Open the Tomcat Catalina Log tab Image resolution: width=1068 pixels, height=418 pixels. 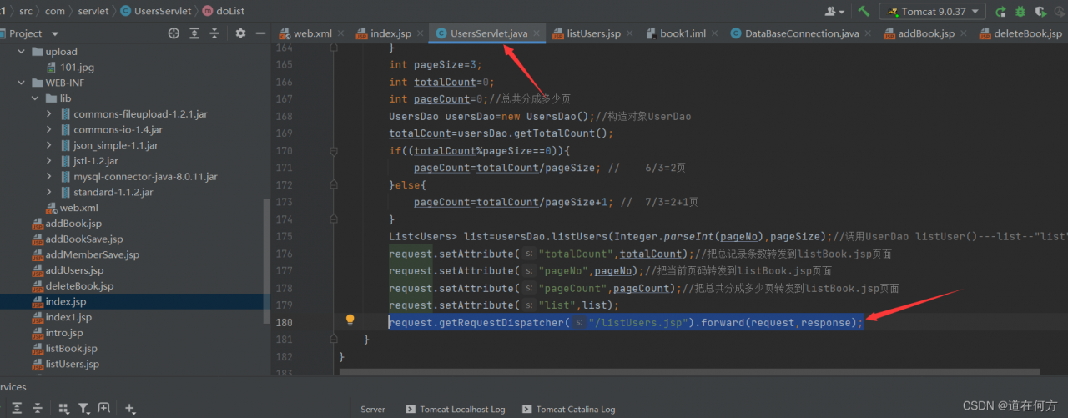569,410
